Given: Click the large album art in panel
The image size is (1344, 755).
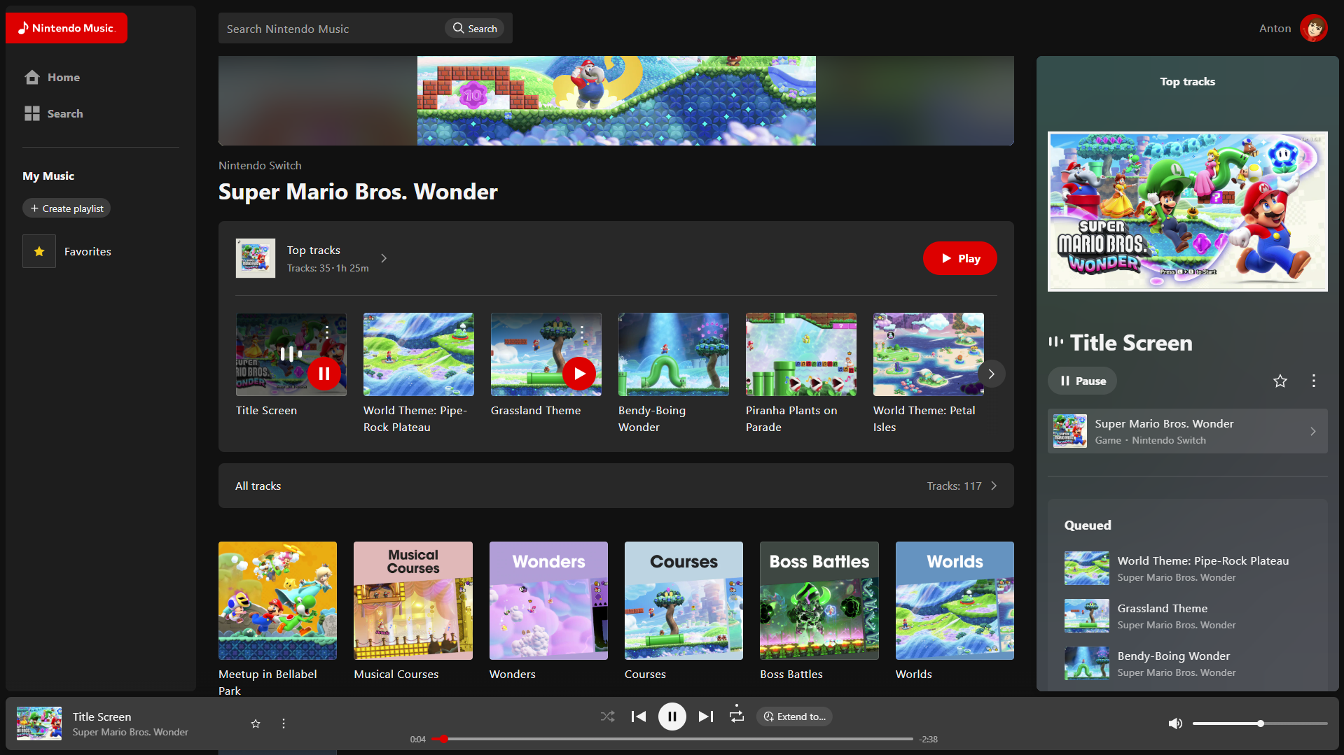Looking at the screenshot, I should pyautogui.click(x=1188, y=211).
